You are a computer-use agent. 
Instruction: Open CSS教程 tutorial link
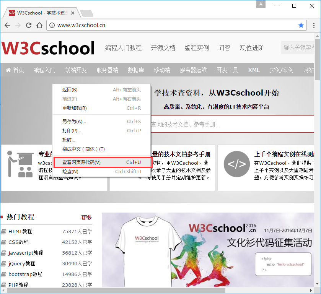(x=18, y=242)
